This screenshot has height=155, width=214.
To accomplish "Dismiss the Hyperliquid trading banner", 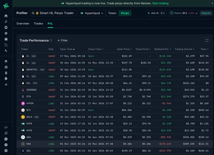I will [212, 3].
